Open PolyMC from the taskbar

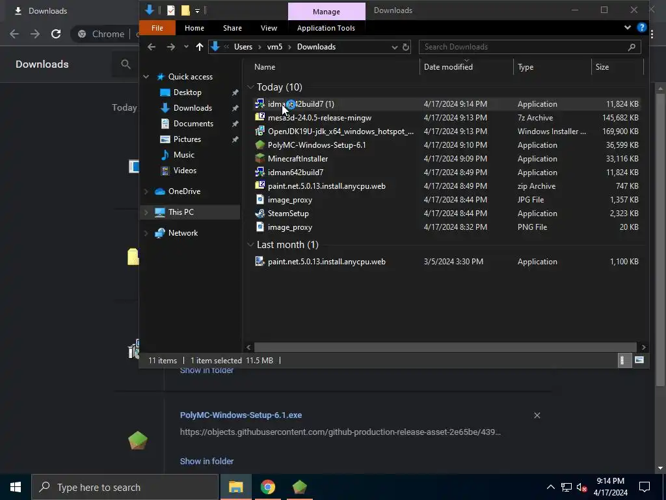(299, 487)
